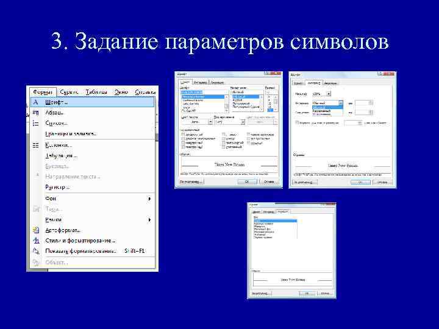Click Отмена in the bottom animation dialog
This screenshot has width=439, height=329.
(325, 294)
